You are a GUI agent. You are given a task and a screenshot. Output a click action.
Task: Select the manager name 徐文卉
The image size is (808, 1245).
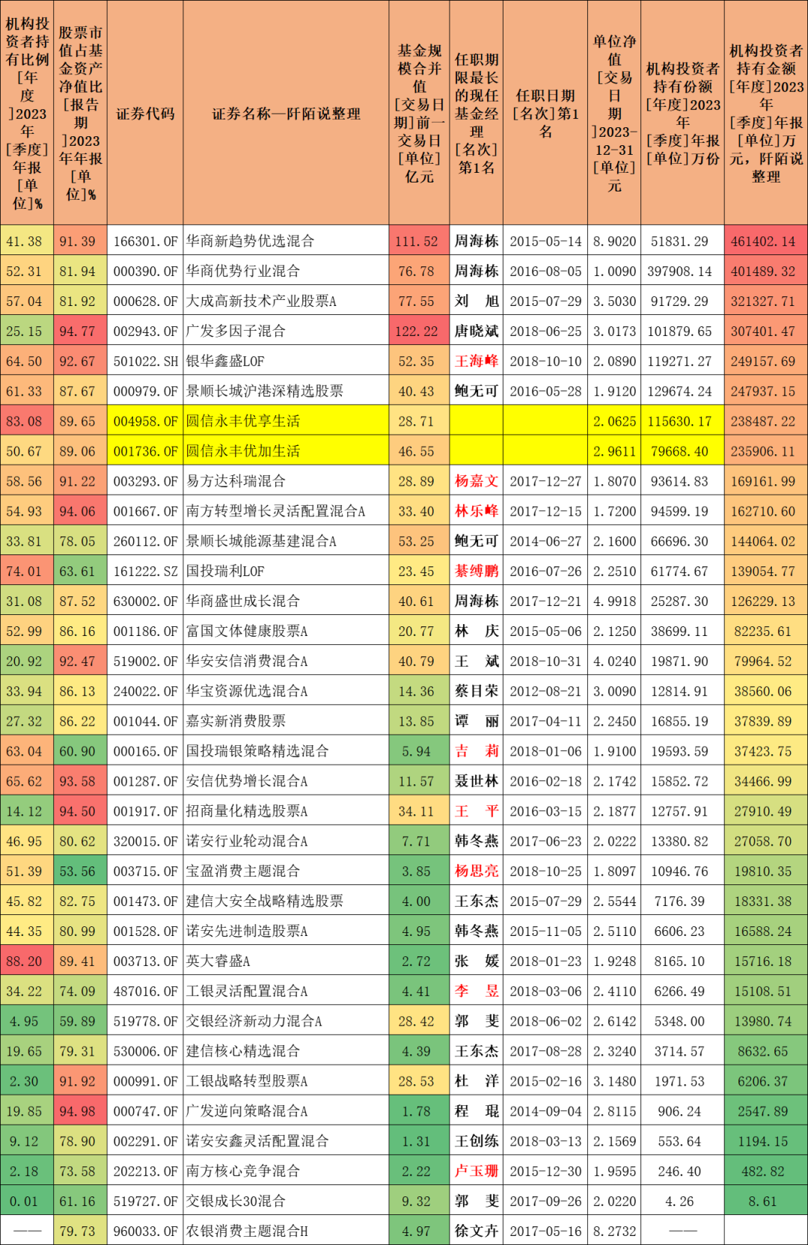point(477,1231)
